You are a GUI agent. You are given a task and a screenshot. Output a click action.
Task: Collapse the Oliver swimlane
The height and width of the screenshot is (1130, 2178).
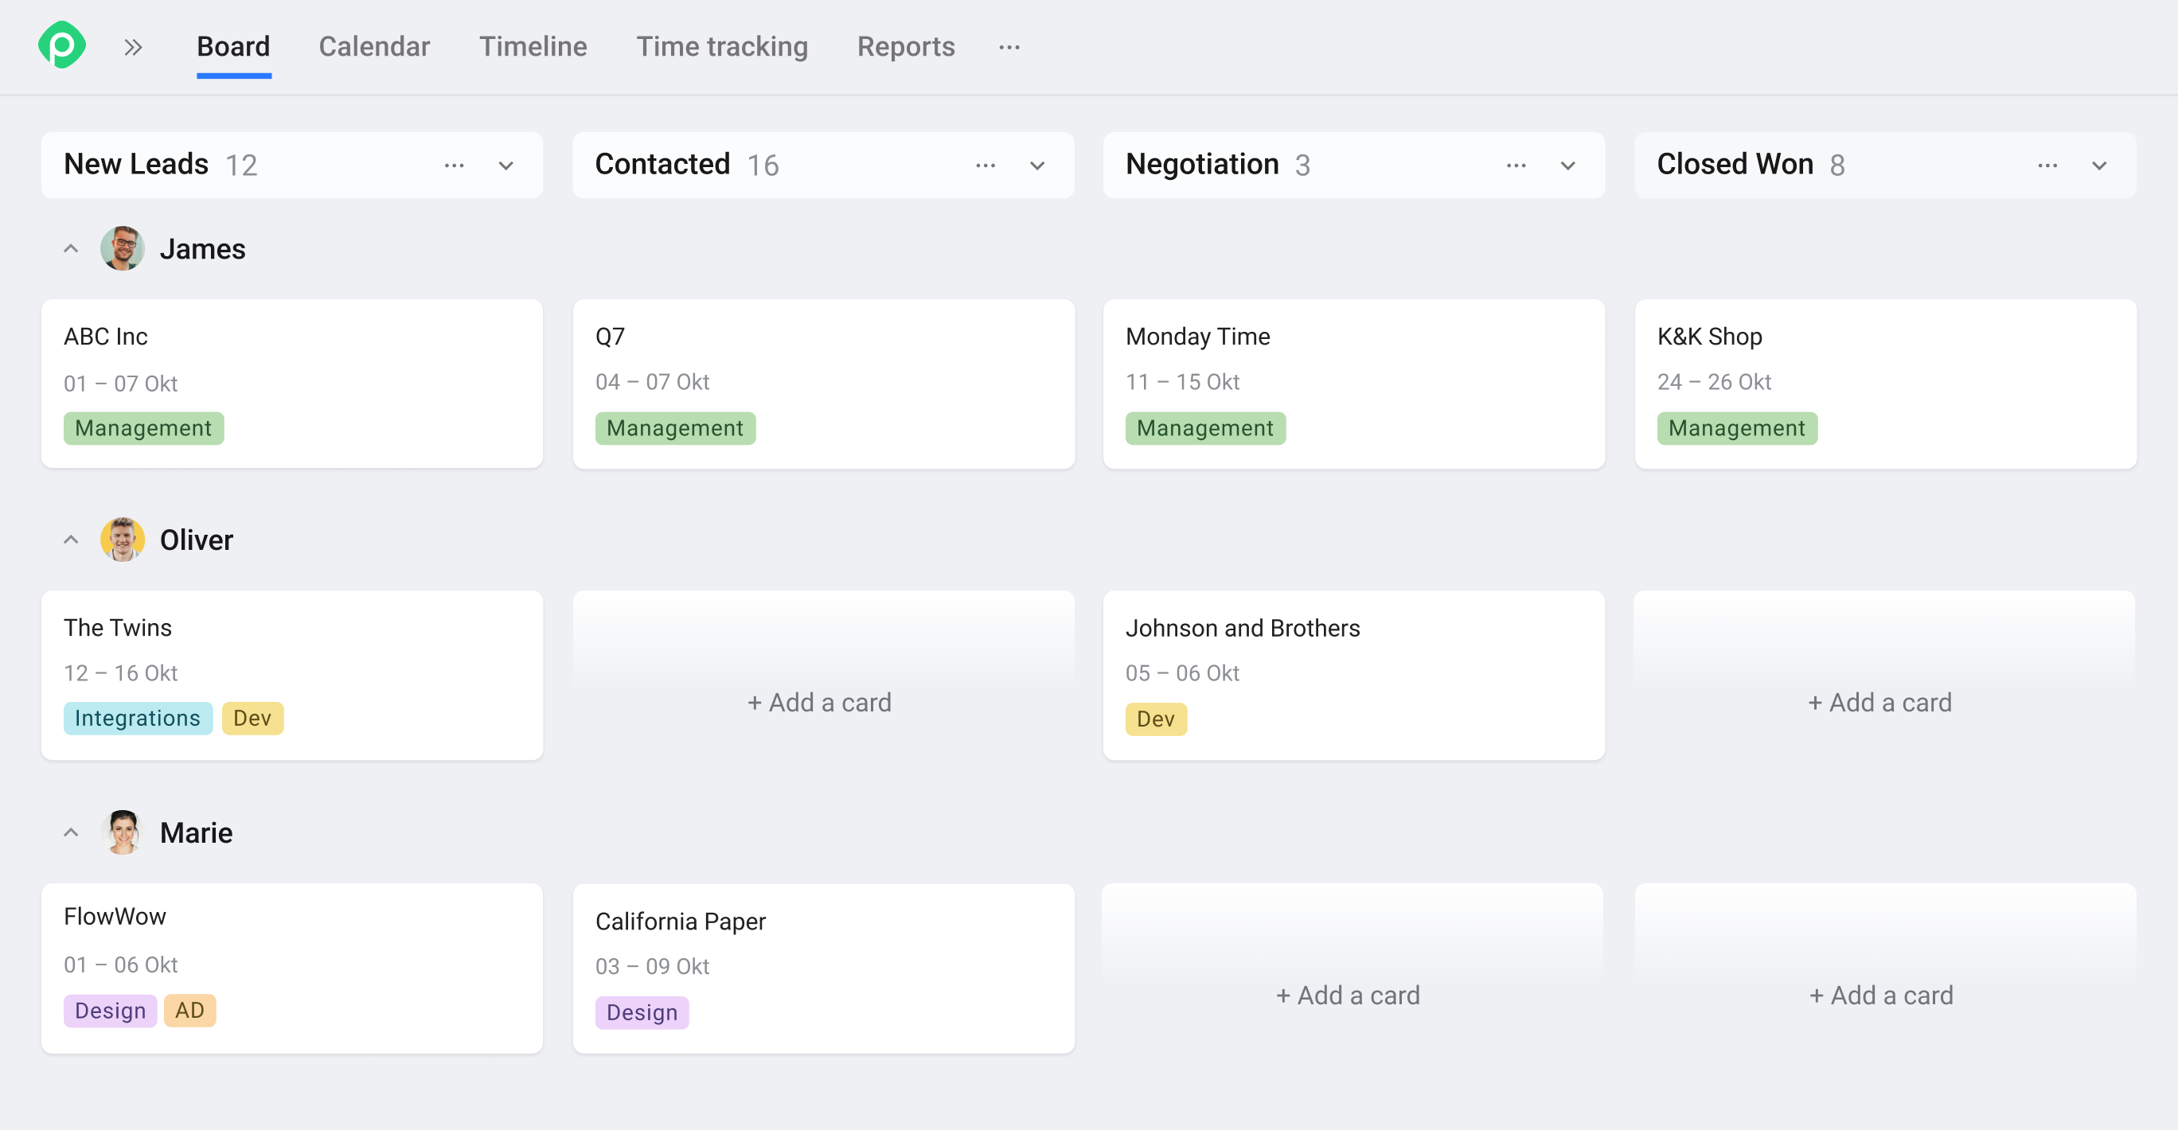pyautogui.click(x=71, y=540)
